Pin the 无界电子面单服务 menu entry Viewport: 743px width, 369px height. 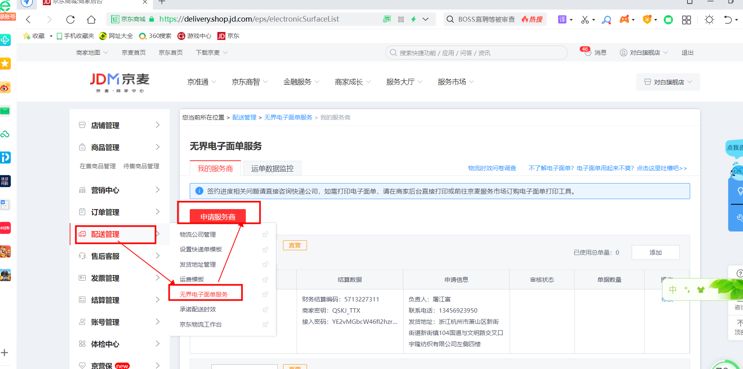click(x=265, y=295)
